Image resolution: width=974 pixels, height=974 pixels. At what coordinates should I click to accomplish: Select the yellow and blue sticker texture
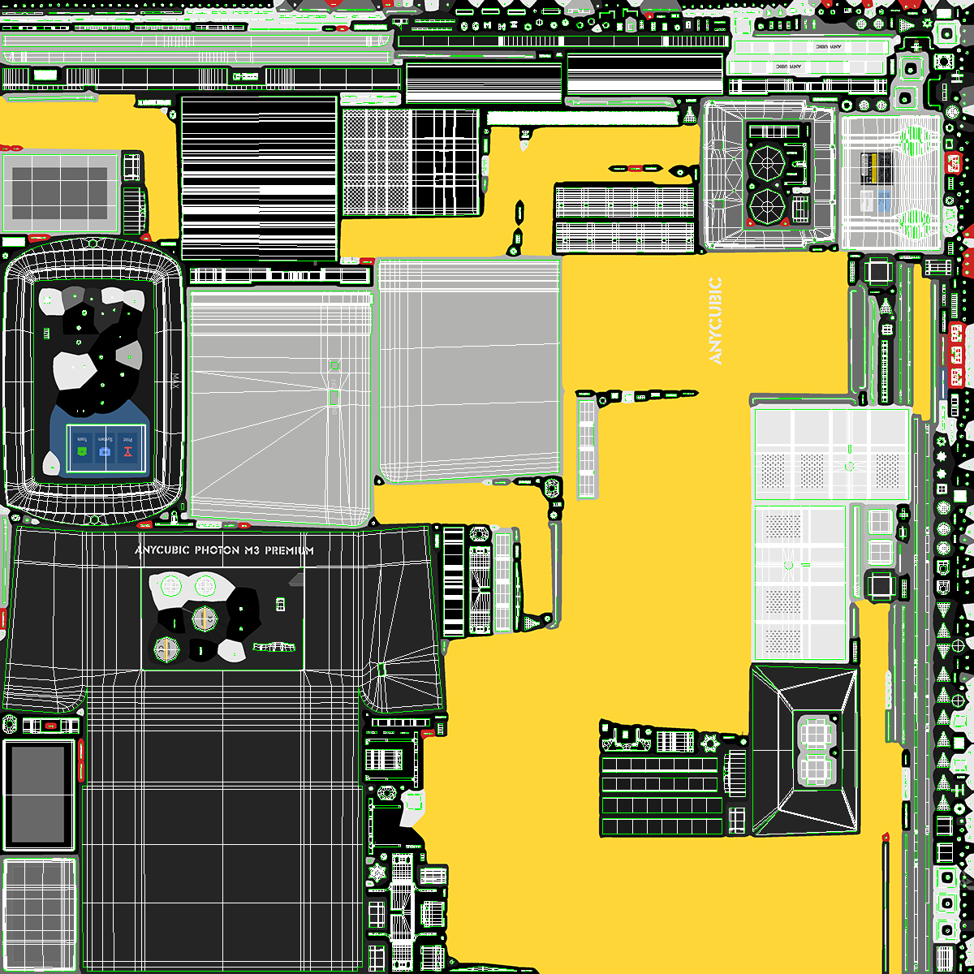click(877, 182)
